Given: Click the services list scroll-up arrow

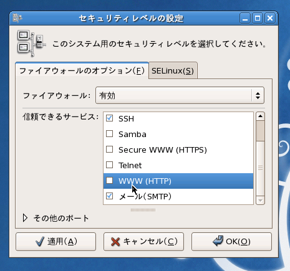Looking at the screenshot, I should 260,116.
